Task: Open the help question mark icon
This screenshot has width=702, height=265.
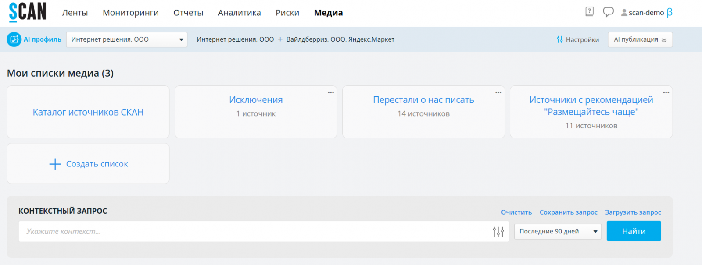Action: [x=589, y=12]
